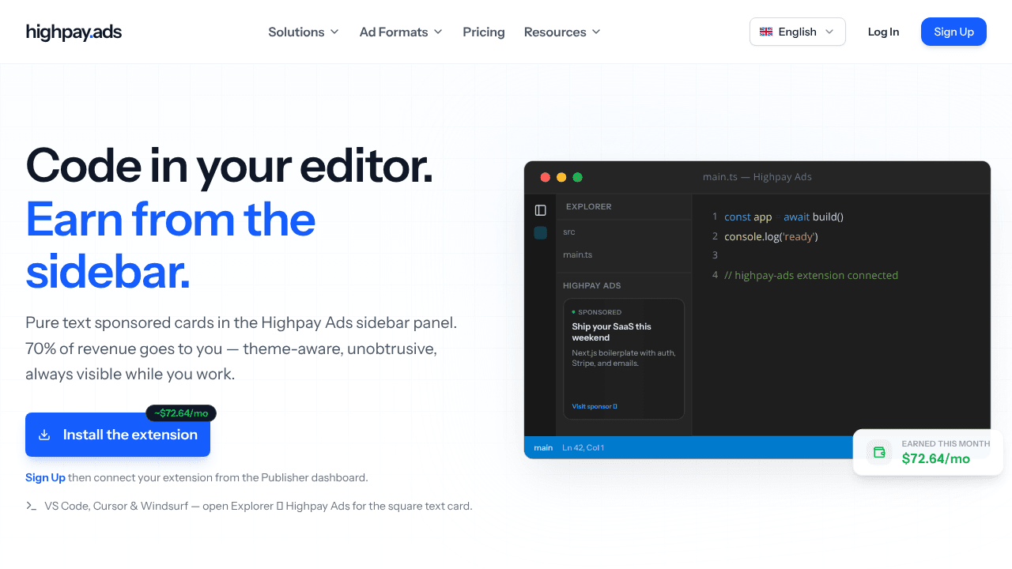Image resolution: width=1012 pixels, height=569 pixels.
Task: Click the download icon on the Install button
Action: point(44,435)
